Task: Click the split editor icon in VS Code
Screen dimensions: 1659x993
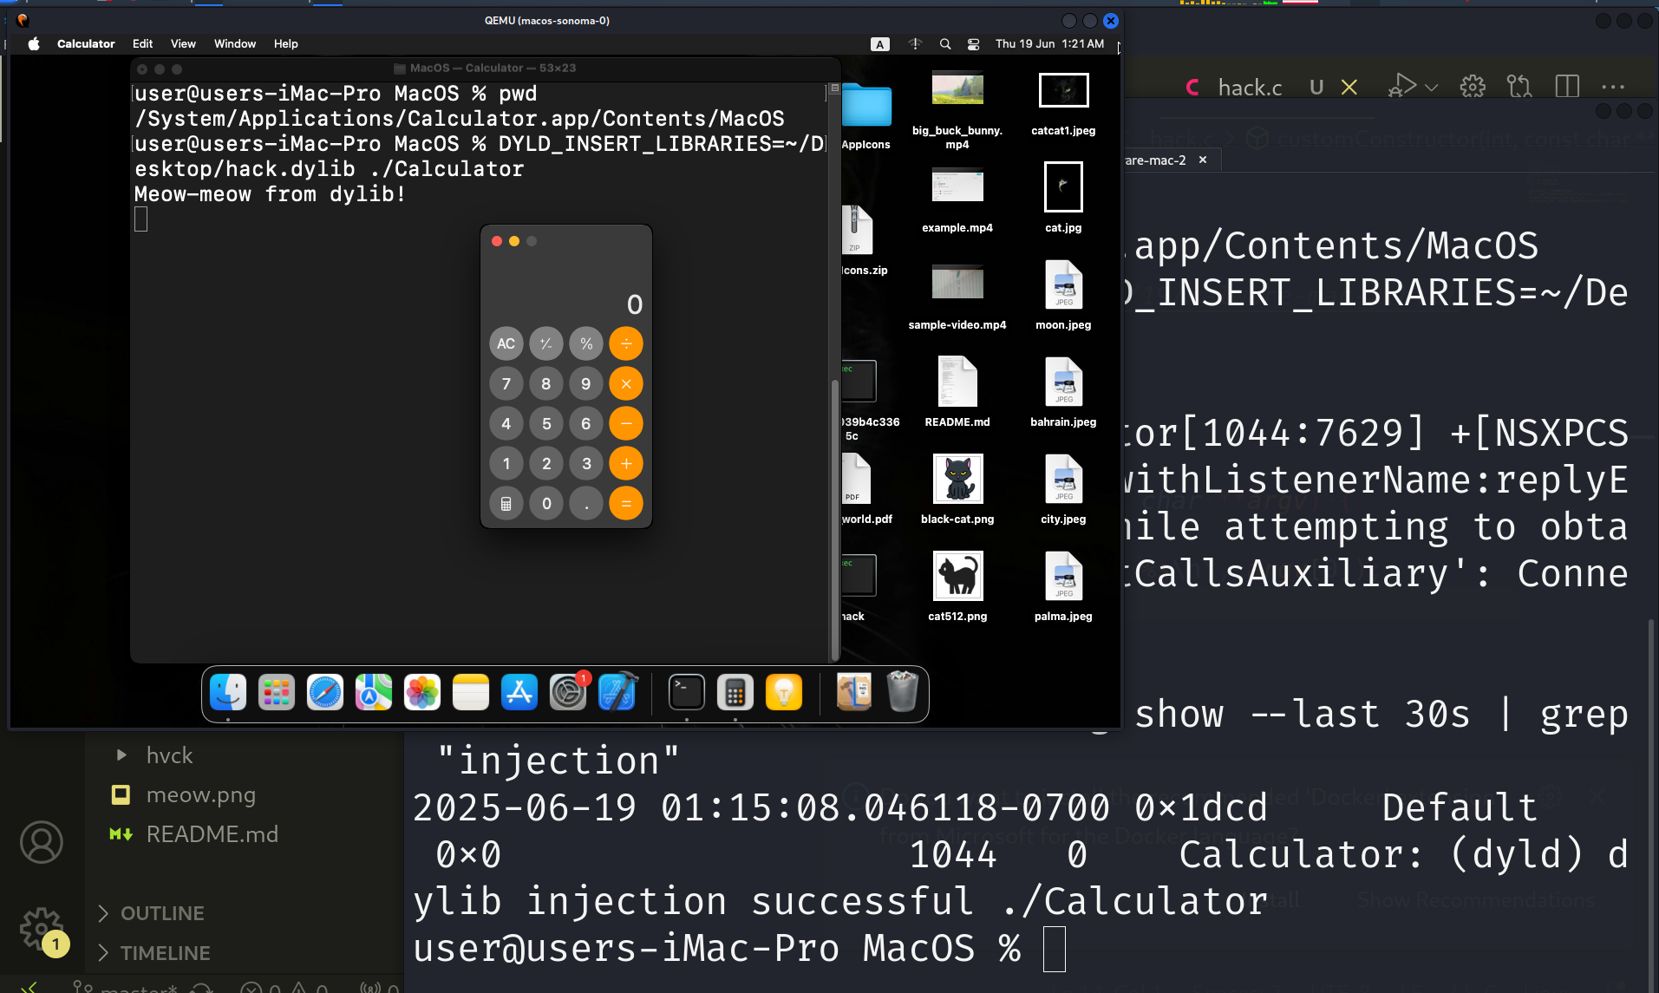Action: 1567,87
